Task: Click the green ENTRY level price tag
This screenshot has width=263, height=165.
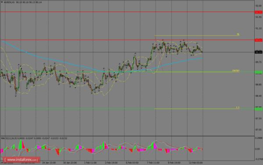Action: [259, 72]
